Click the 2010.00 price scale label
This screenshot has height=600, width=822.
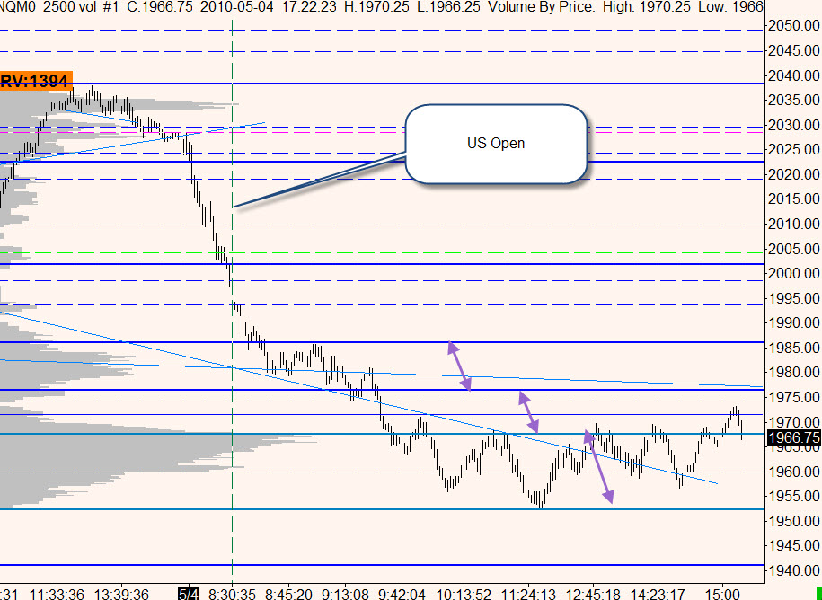[792, 225]
